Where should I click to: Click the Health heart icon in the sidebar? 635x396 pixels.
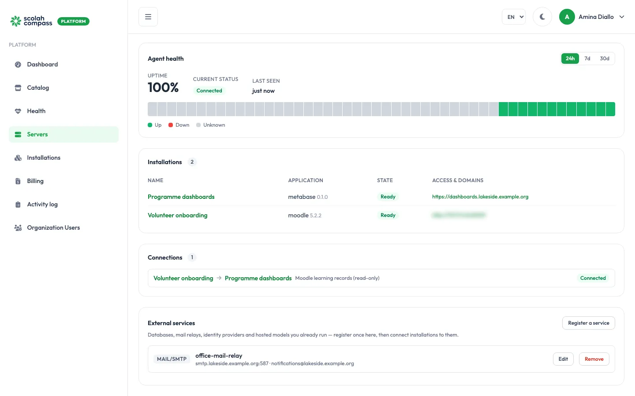click(x=18, y=111)
